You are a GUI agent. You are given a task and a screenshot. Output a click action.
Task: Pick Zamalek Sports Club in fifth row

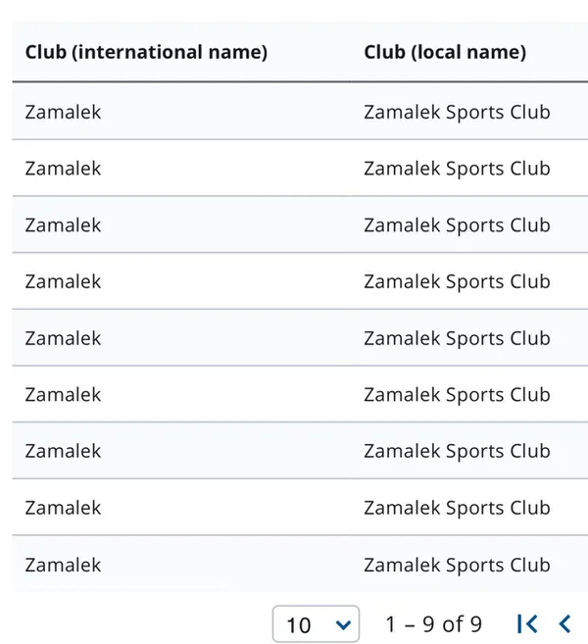(x=457, y=338)
